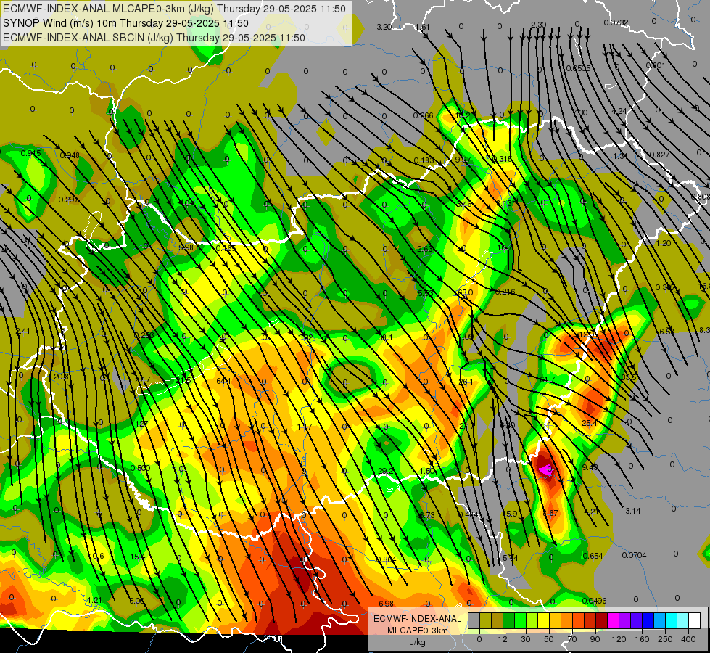Click the legend tick label 70
Viewport: 710px width, 653px height.
(572, 639)
